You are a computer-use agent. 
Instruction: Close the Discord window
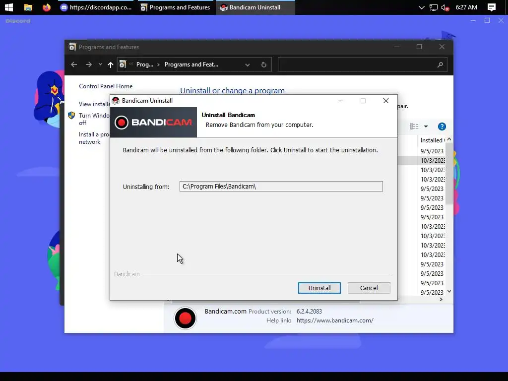tap(501, 20)
